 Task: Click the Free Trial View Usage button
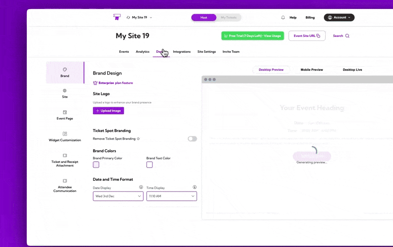click(x=253, y=36)
